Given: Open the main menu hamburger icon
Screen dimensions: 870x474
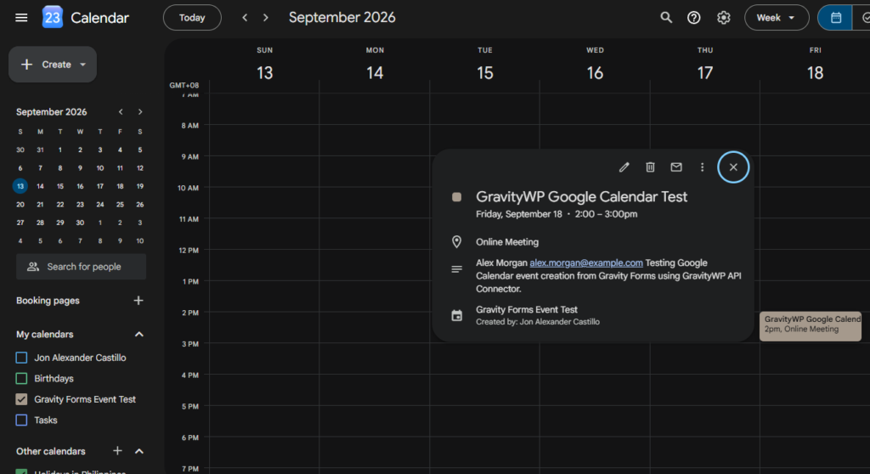Looking at the screenshot, I should (x=21, y=18).
